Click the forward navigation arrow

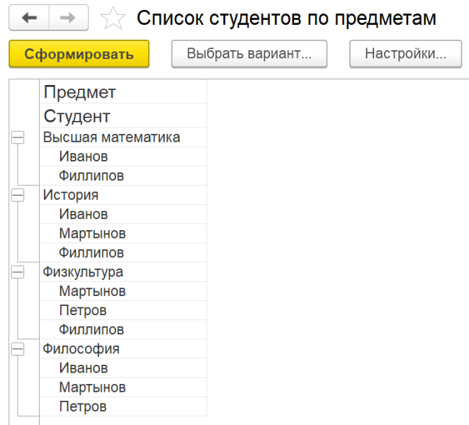69,19
